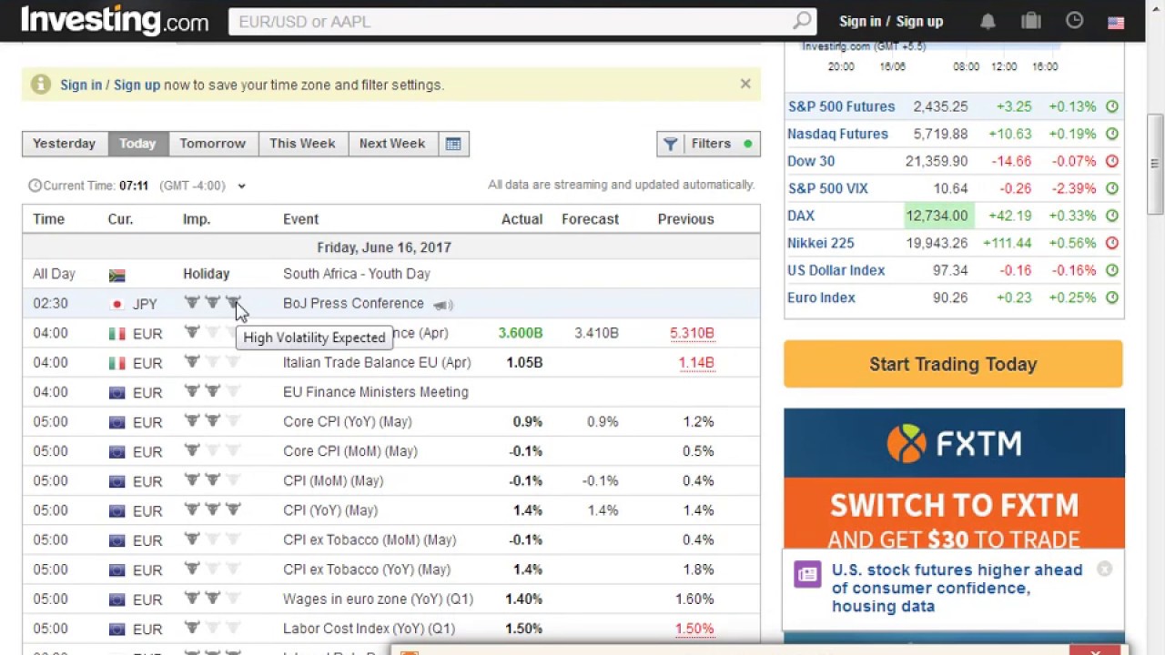The image size is (1165, 655).
Task: Click the page vertical scrollbar
Action: click(x=1155, y=164)
